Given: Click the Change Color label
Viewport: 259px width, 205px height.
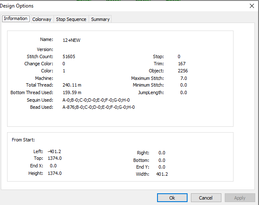Looking at the screenshot, I should (x=39, y=64).
